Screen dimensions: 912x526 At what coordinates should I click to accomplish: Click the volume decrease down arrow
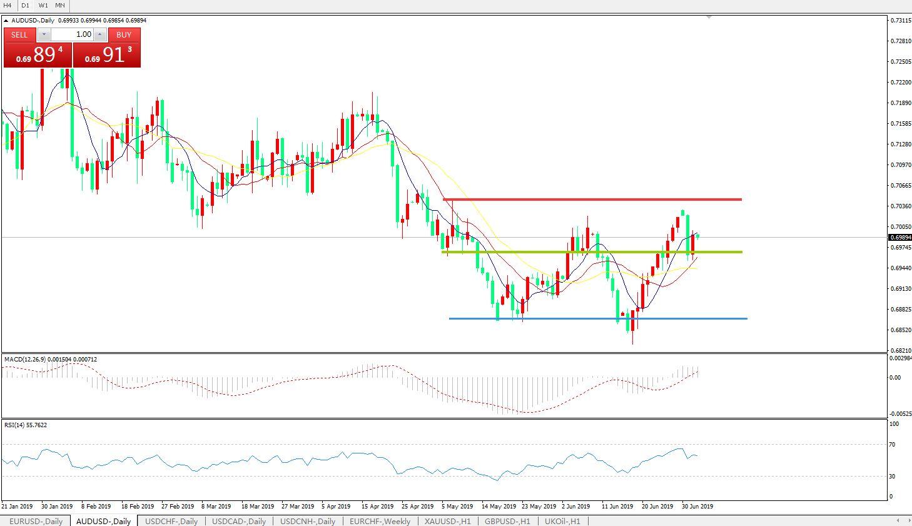click(x=44, y=34)
